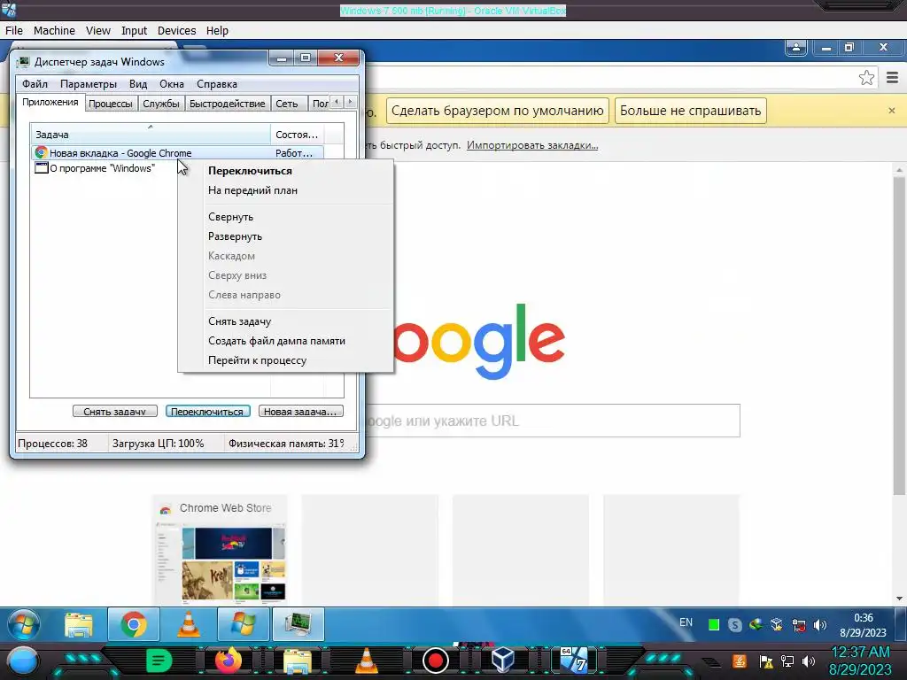Open the Chrome Web Store thumbnail
The width and height of the screenshot is (907, 680).
(220, 549)
